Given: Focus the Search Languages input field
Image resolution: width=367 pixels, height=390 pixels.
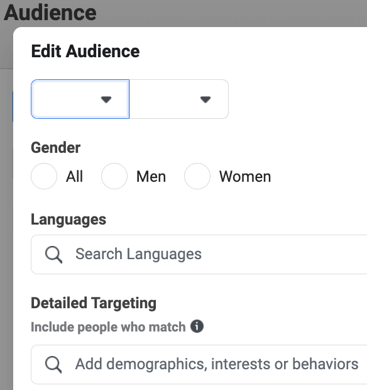Looking at the screenshot, I should pyautogui.click(x=199, y=255).
